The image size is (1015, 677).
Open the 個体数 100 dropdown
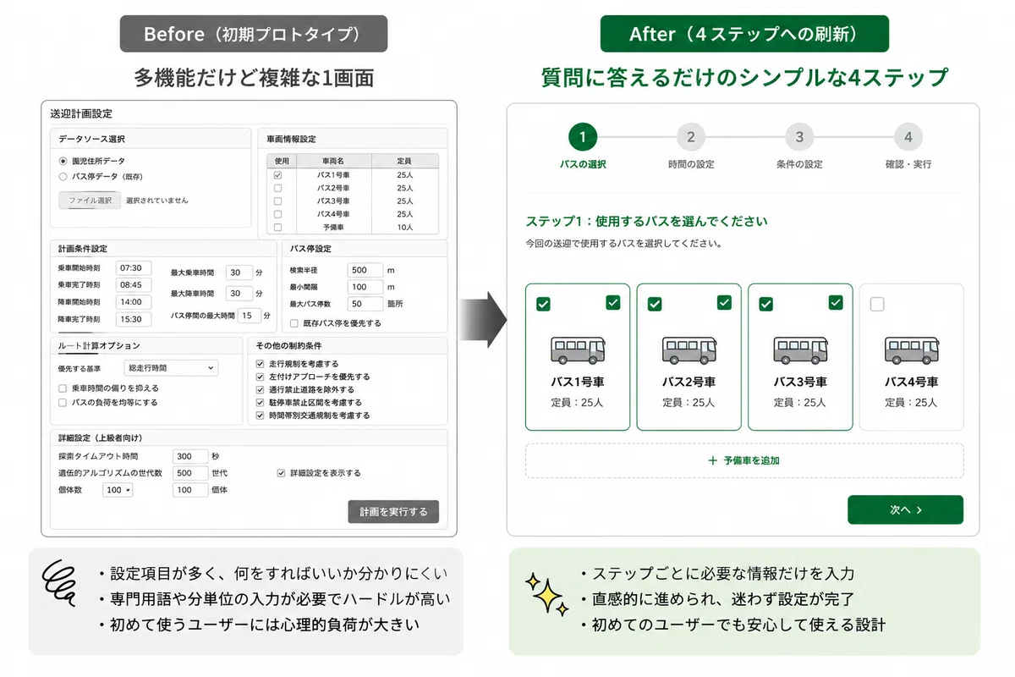coord(118,490)
